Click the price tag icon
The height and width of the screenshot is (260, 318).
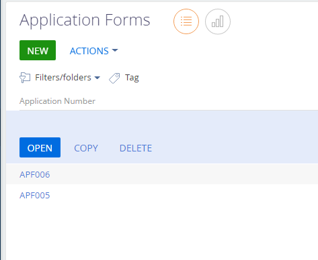point(114,78)
